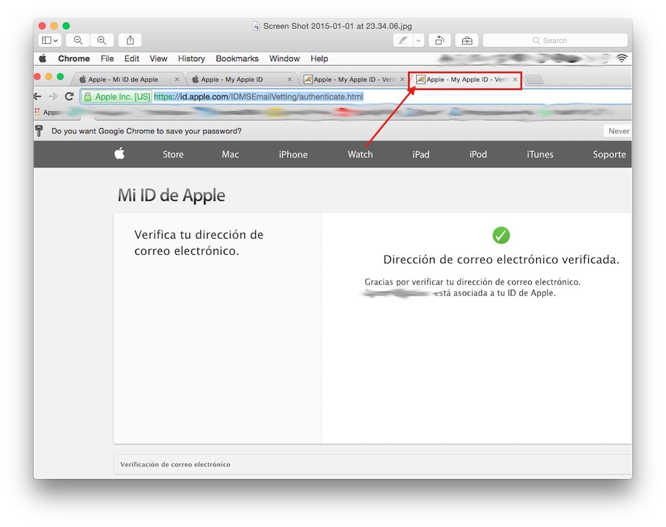Image resolution: width=666 pixels, height=527 pixels.
Task: Close the Apple - My Apple ID tab
Action: (x=289, y=79)
